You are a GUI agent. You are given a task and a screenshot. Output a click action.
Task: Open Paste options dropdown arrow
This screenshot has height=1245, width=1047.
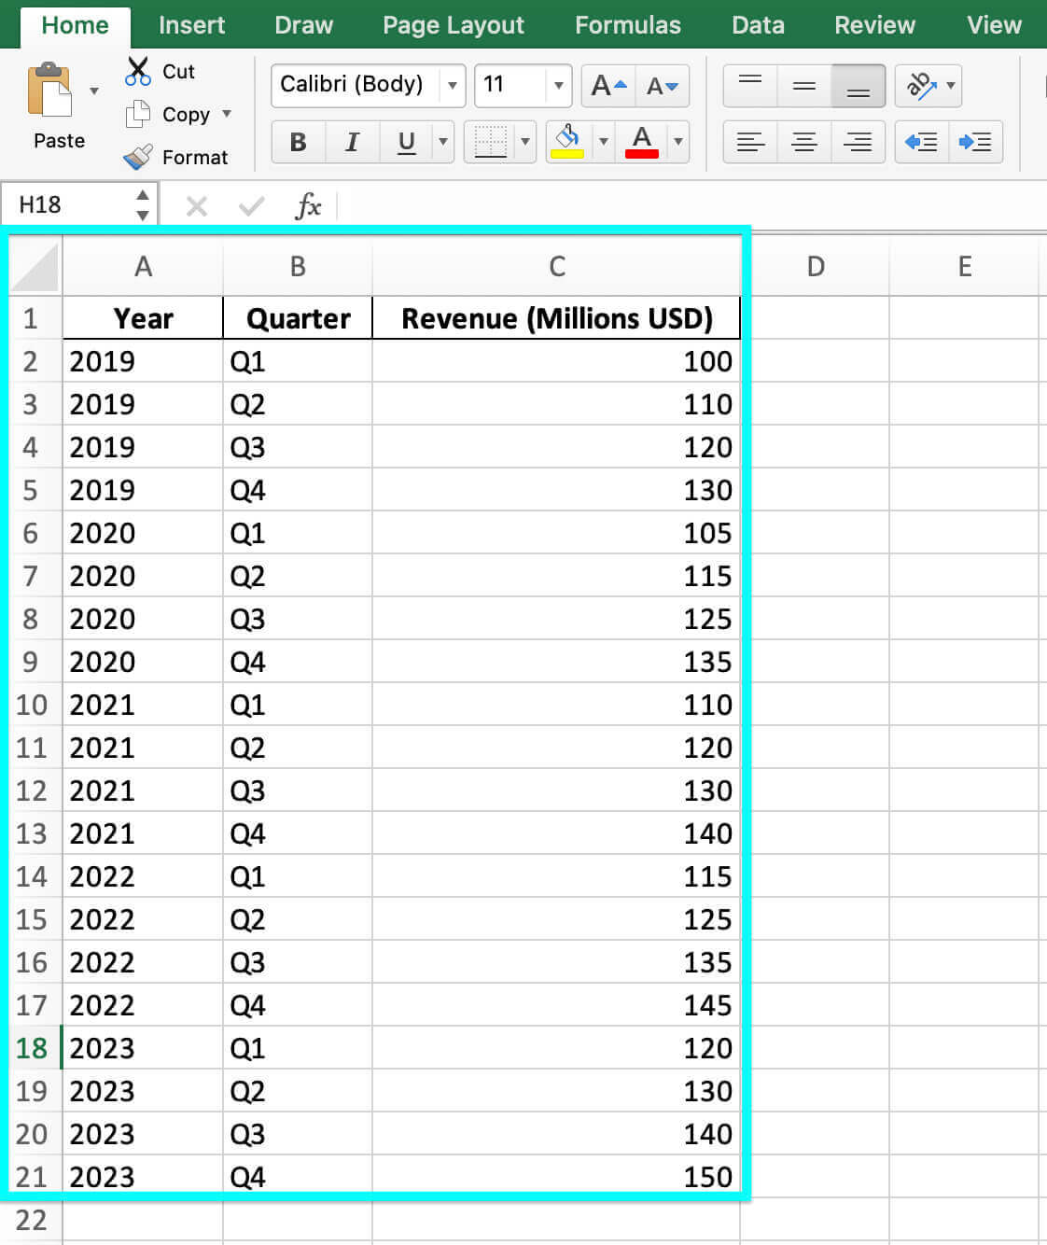point(94,91)
